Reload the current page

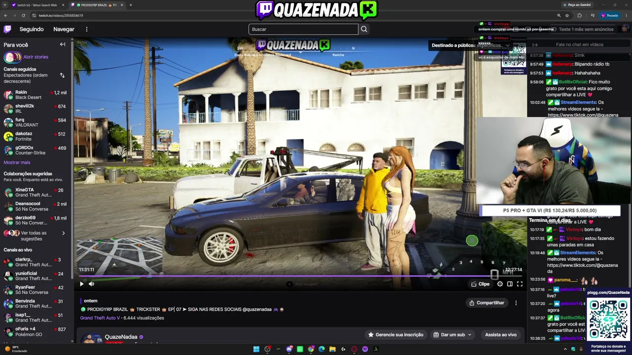click(23, 15)
